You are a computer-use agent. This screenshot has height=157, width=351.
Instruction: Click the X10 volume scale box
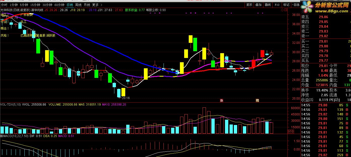pyautogui.click(x=291, y=131)
